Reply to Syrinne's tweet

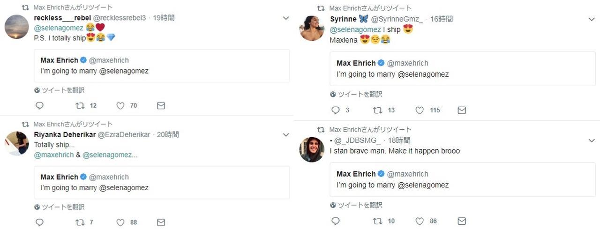pos(335,111)
